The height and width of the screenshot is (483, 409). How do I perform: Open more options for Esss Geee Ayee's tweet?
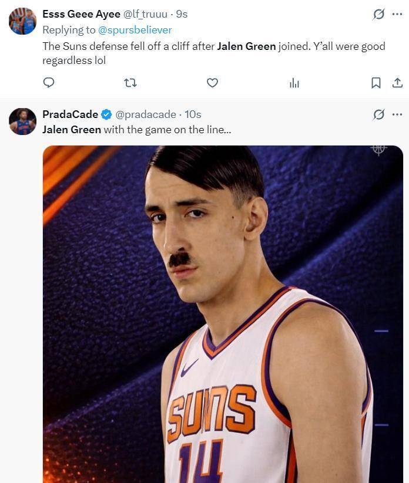point(397,14)
